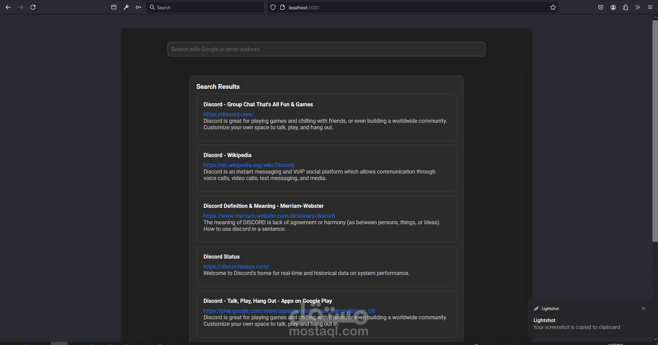Click description 'The meaning of DISCORD is lack of agreement'
Viewport: 658px width, 345px height.
click(x=322, y=226)
